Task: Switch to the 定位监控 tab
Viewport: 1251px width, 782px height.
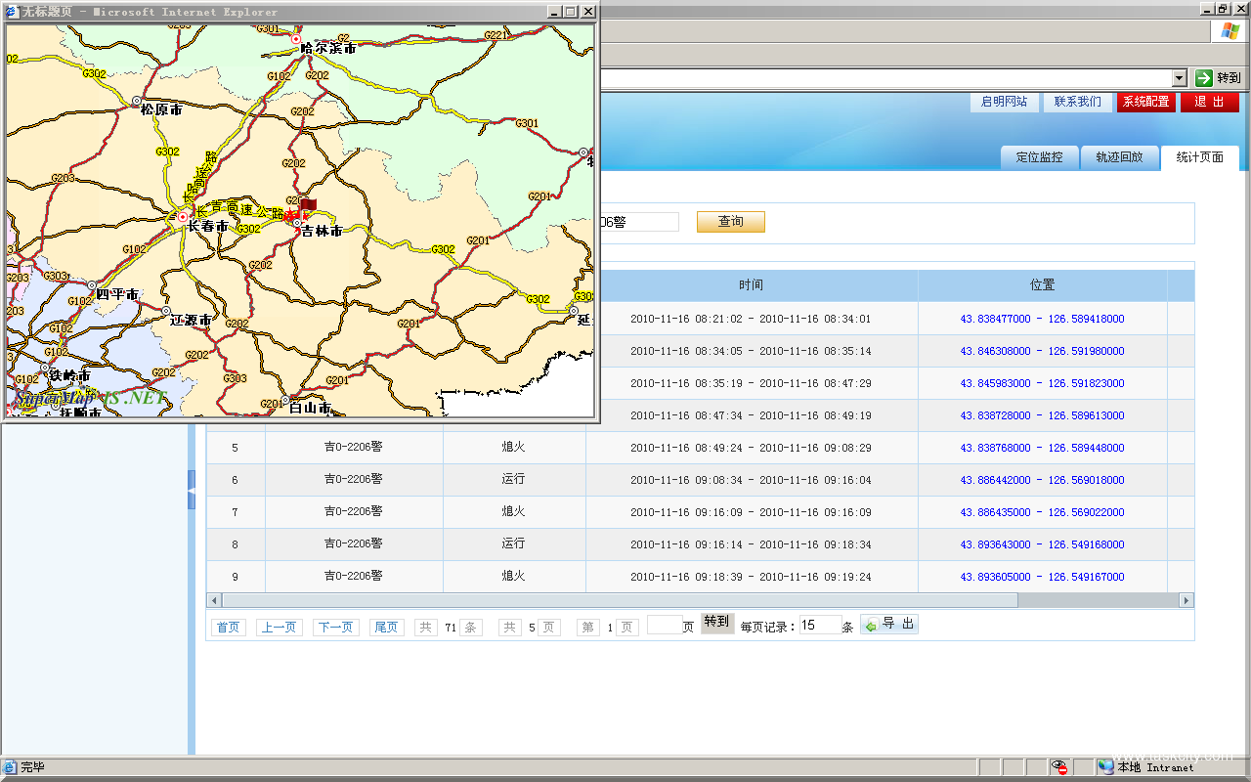Action: pos(1039,157)
